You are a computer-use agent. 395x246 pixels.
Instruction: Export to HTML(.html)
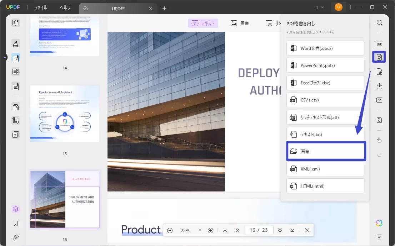click(x=325, y=186)
